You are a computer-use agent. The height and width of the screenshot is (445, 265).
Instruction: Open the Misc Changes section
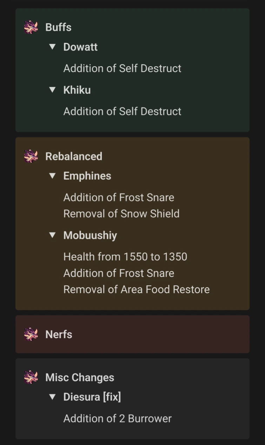79,377
